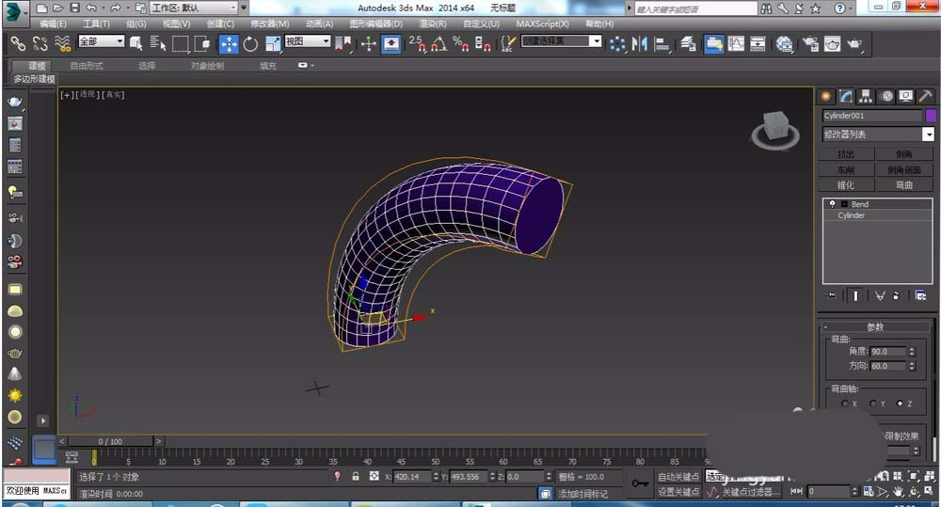Open the Utilities hammer panel
941x507 pixels.
pyautogui.click(x=926, y=96)
